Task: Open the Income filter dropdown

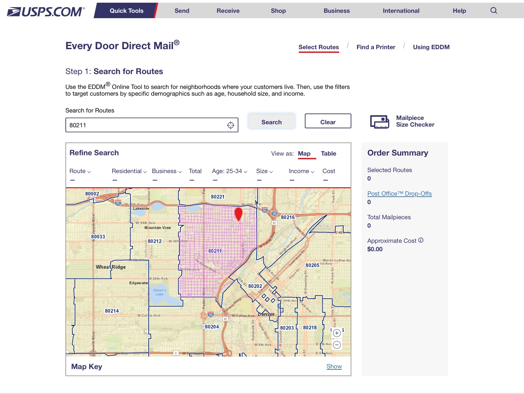Action: tap(301, 171)
